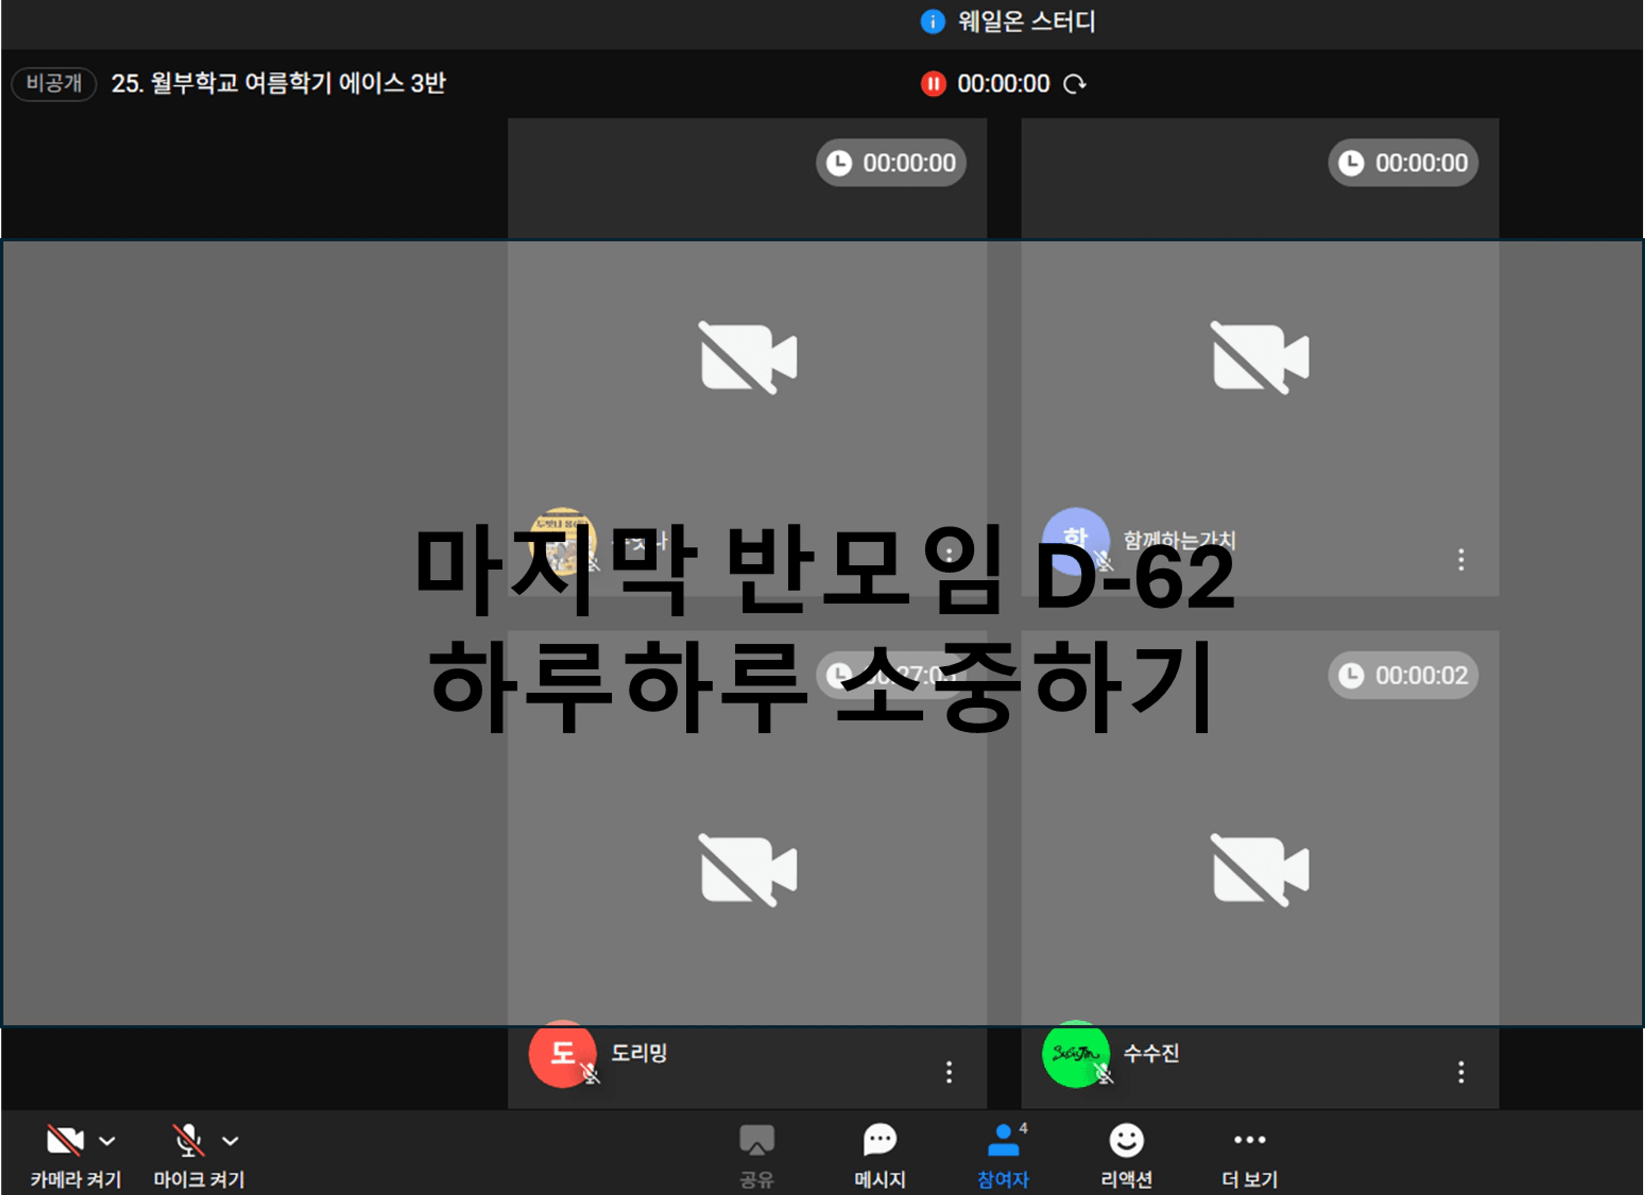Click the 웨일온 스터디 title text
Viewport: 1645px width, 1195px height.
point(1026,22)
